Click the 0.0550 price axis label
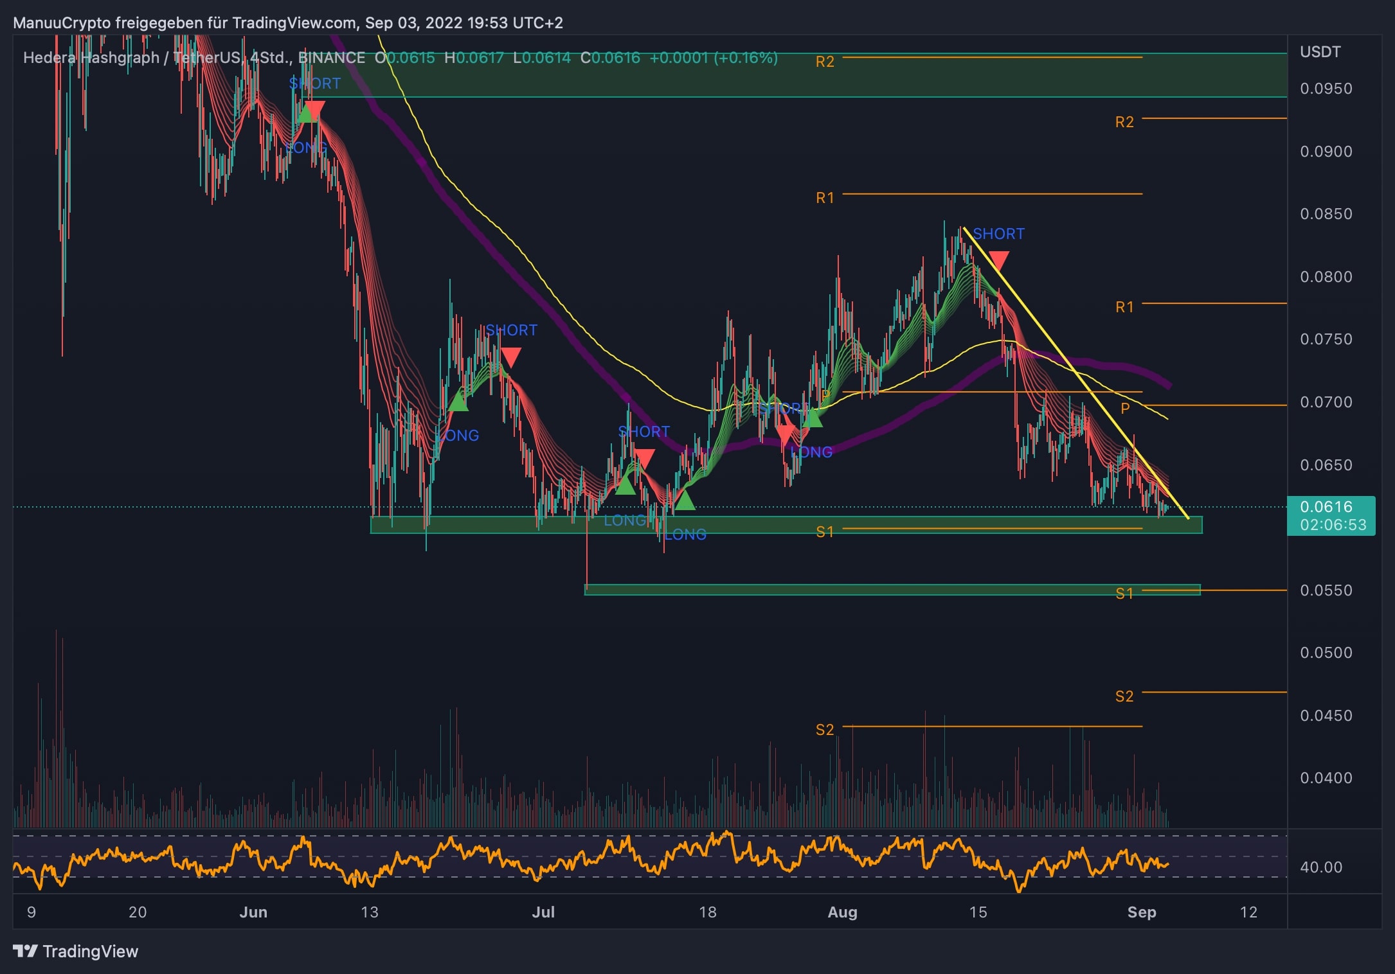The image size is (1395, 974). 1326,590
